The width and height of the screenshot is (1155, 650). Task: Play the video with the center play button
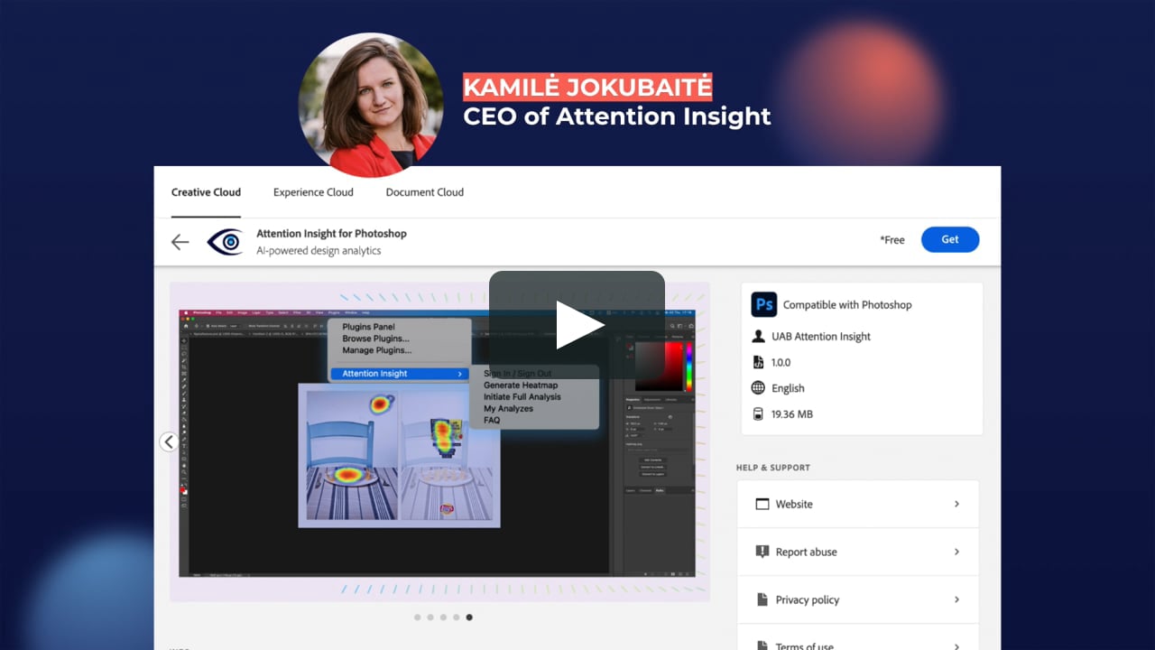(577, 325)
